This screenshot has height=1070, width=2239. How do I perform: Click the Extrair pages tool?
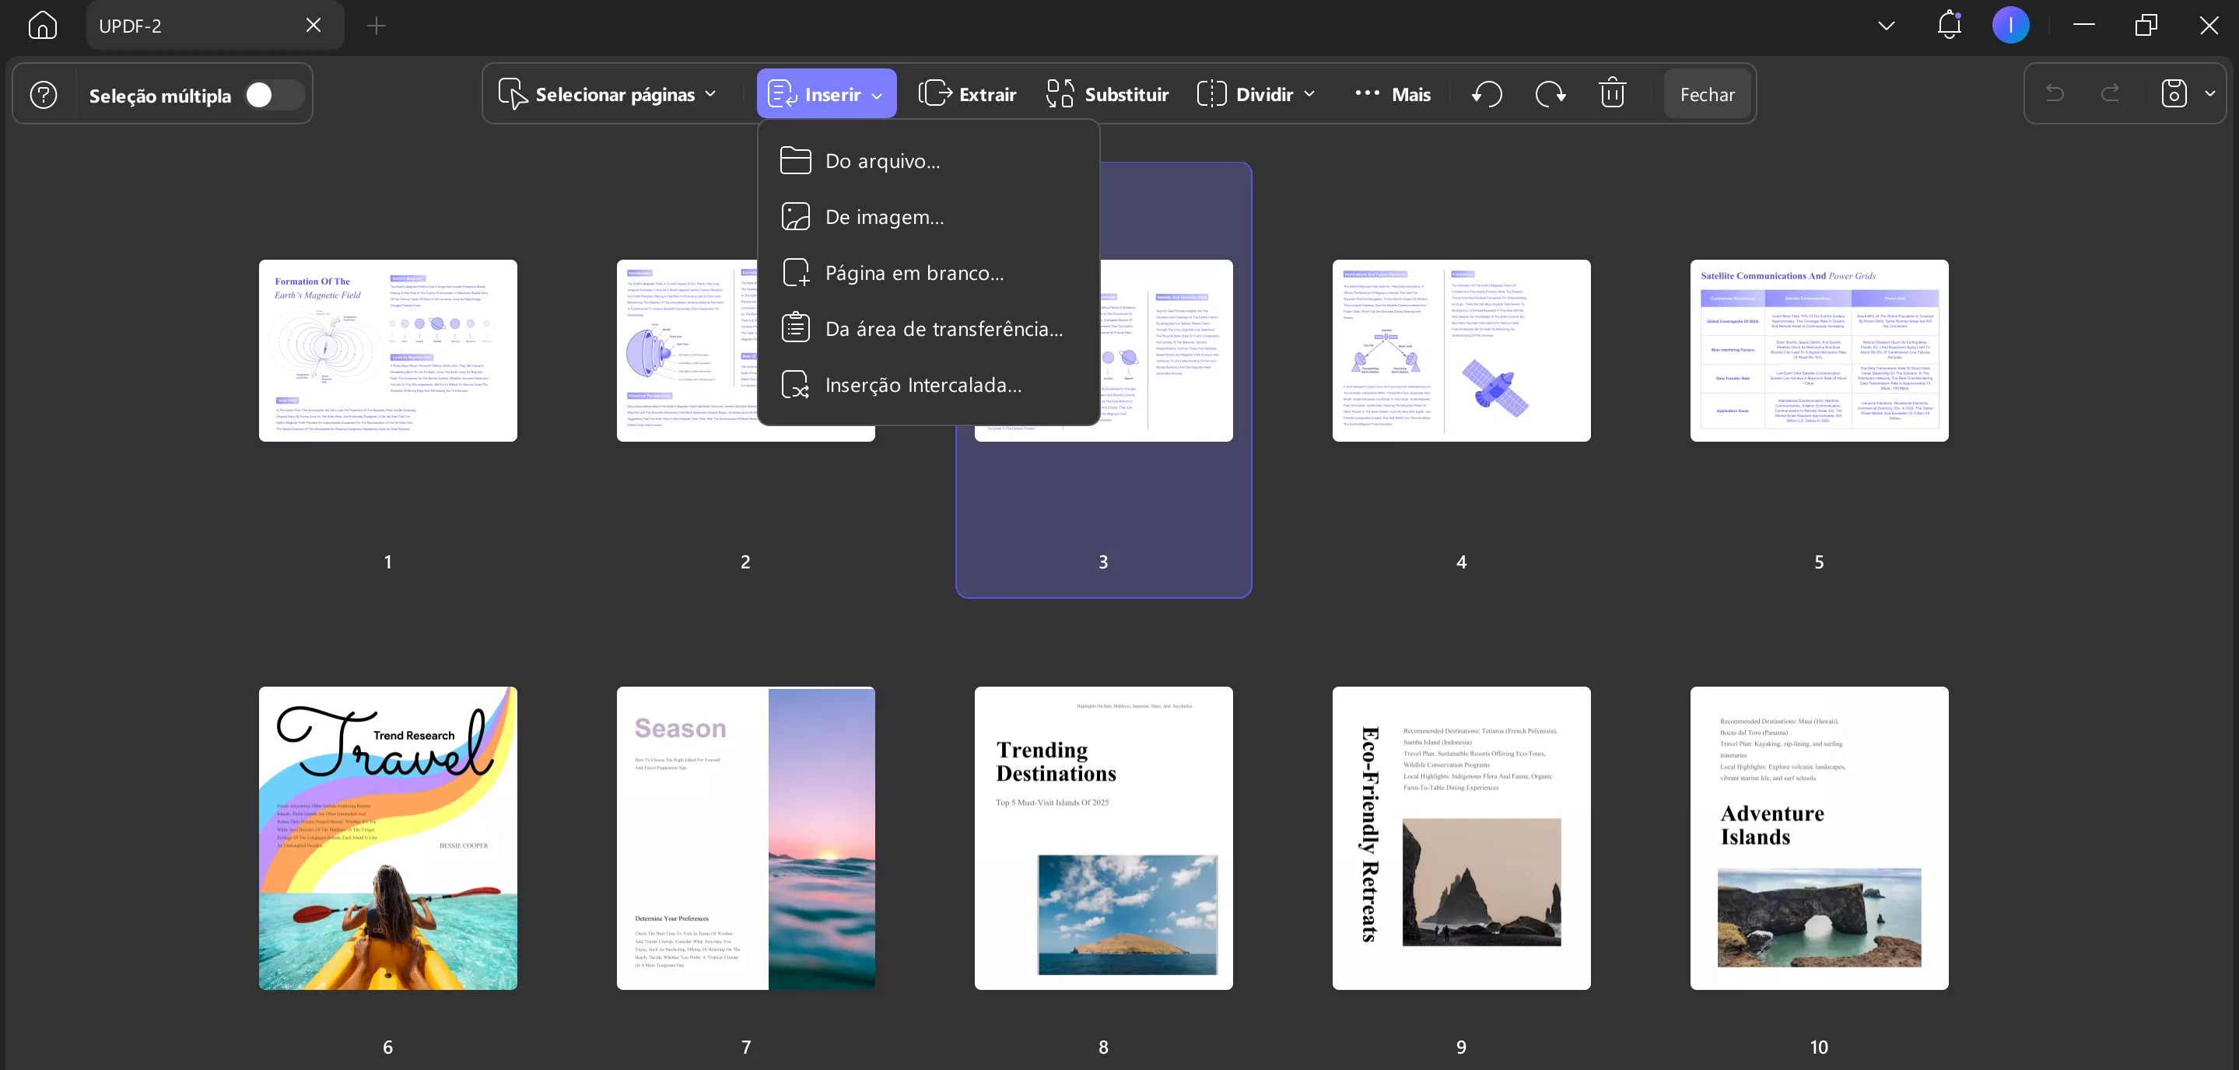click(967, 94)
